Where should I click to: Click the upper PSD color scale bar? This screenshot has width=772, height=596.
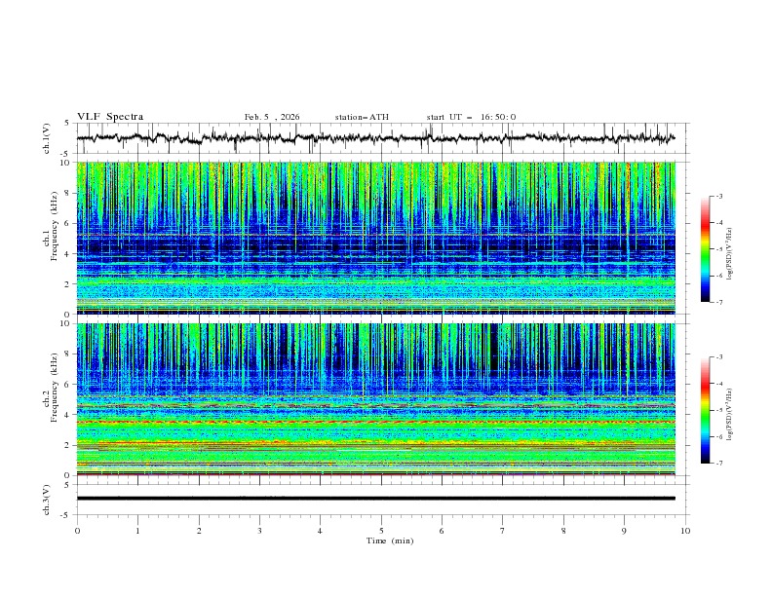pos(705,248)
